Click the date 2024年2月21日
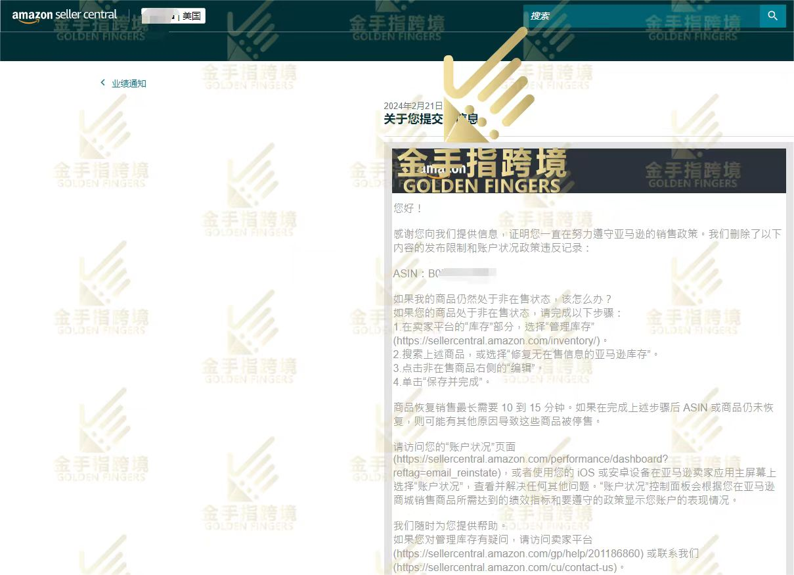The width and height of the screenshot is (794, 575). [x=414, y=106]
